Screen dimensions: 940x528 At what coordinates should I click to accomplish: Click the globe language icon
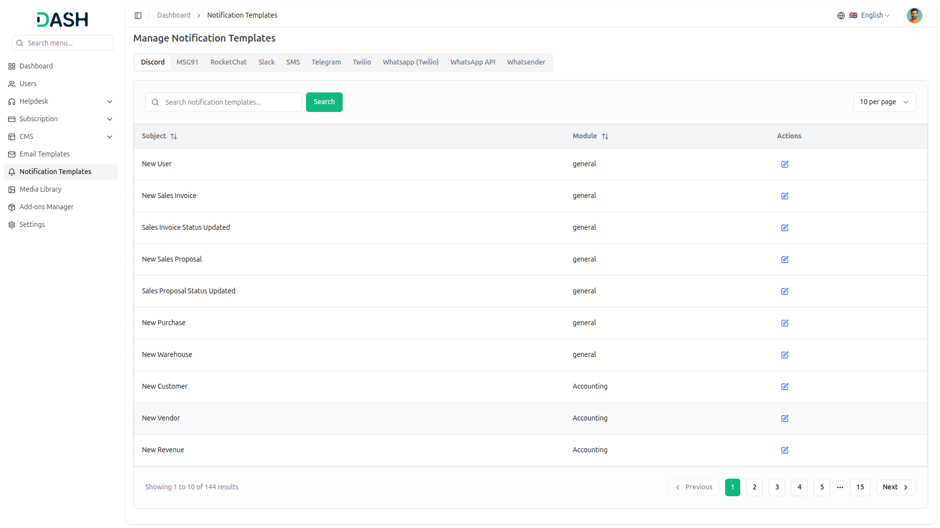841,16
